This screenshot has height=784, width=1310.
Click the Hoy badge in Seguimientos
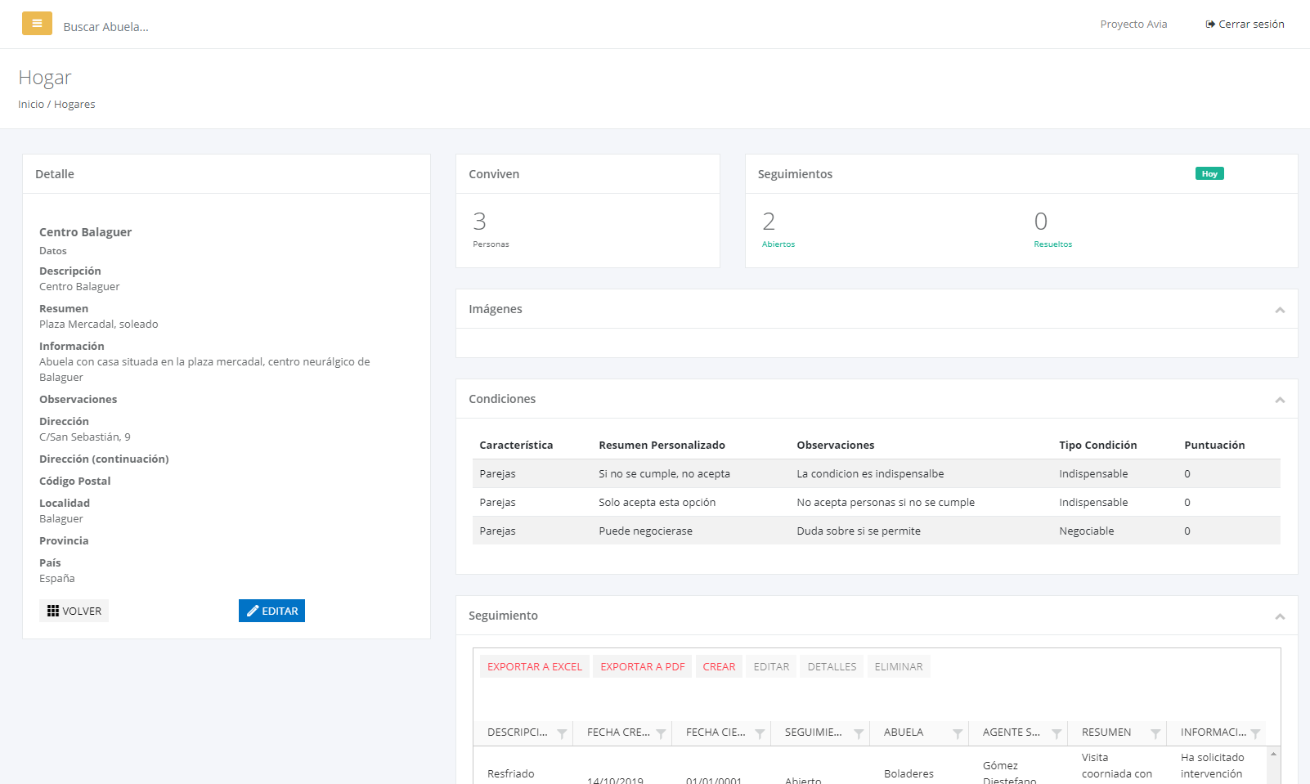click(x=1209, y=173)
